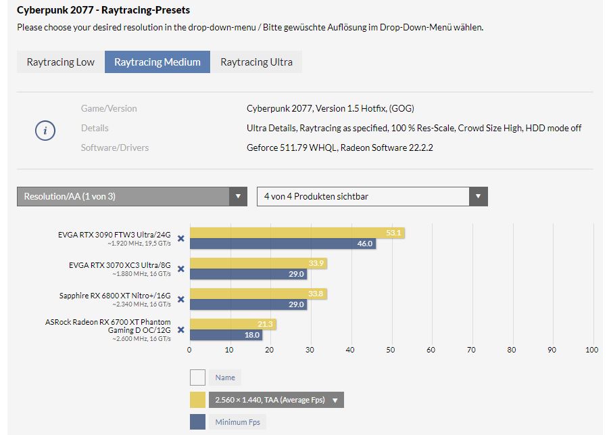The image size is (609, 435).
Task: Select the Raytracing Medium tab
Action: tap(157, 62)
